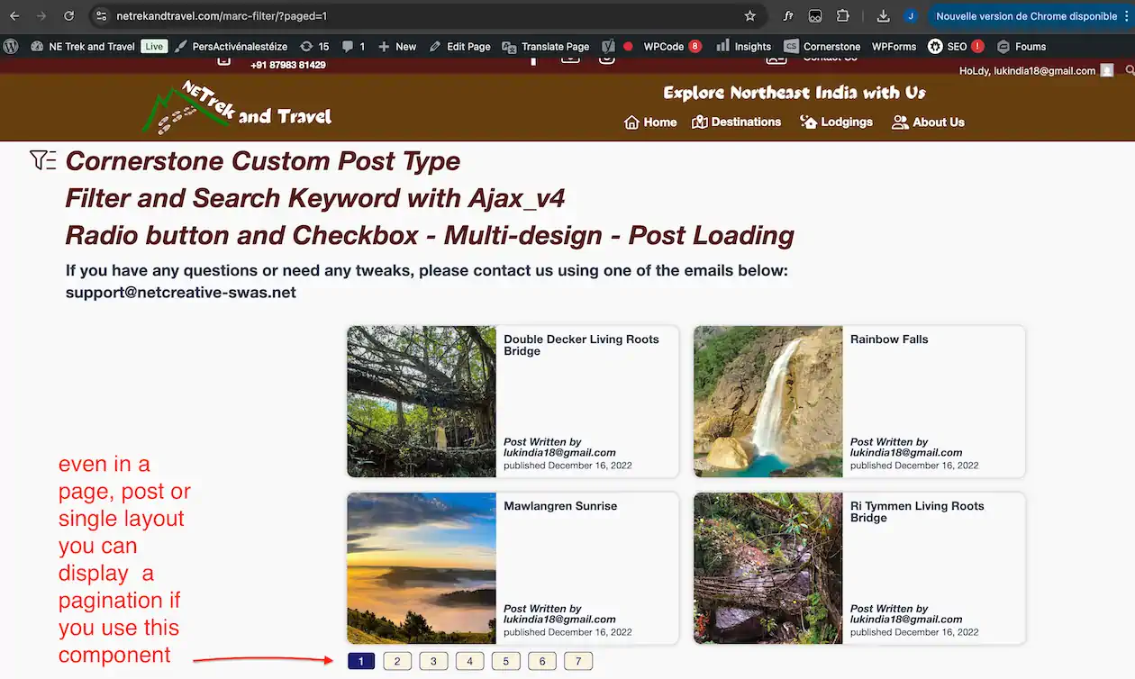Click the Yoast icon in admin bar
The image size is (1135, 679).
point(608,46)
